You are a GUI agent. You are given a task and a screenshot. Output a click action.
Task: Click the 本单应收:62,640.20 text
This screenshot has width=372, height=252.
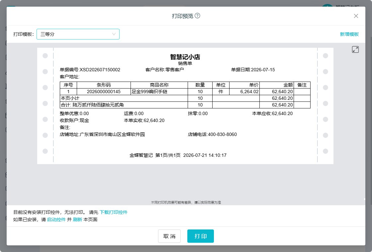(x=272, y=113)
